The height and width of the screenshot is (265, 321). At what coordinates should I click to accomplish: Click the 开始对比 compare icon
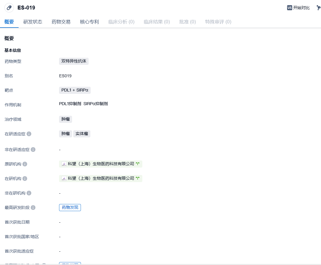click(289, 8)
